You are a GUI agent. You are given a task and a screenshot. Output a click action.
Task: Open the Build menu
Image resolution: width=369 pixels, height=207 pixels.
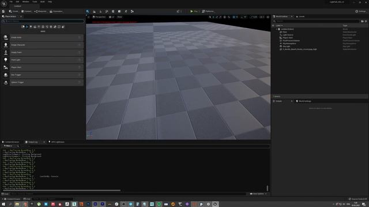click(x=42, y=2)
